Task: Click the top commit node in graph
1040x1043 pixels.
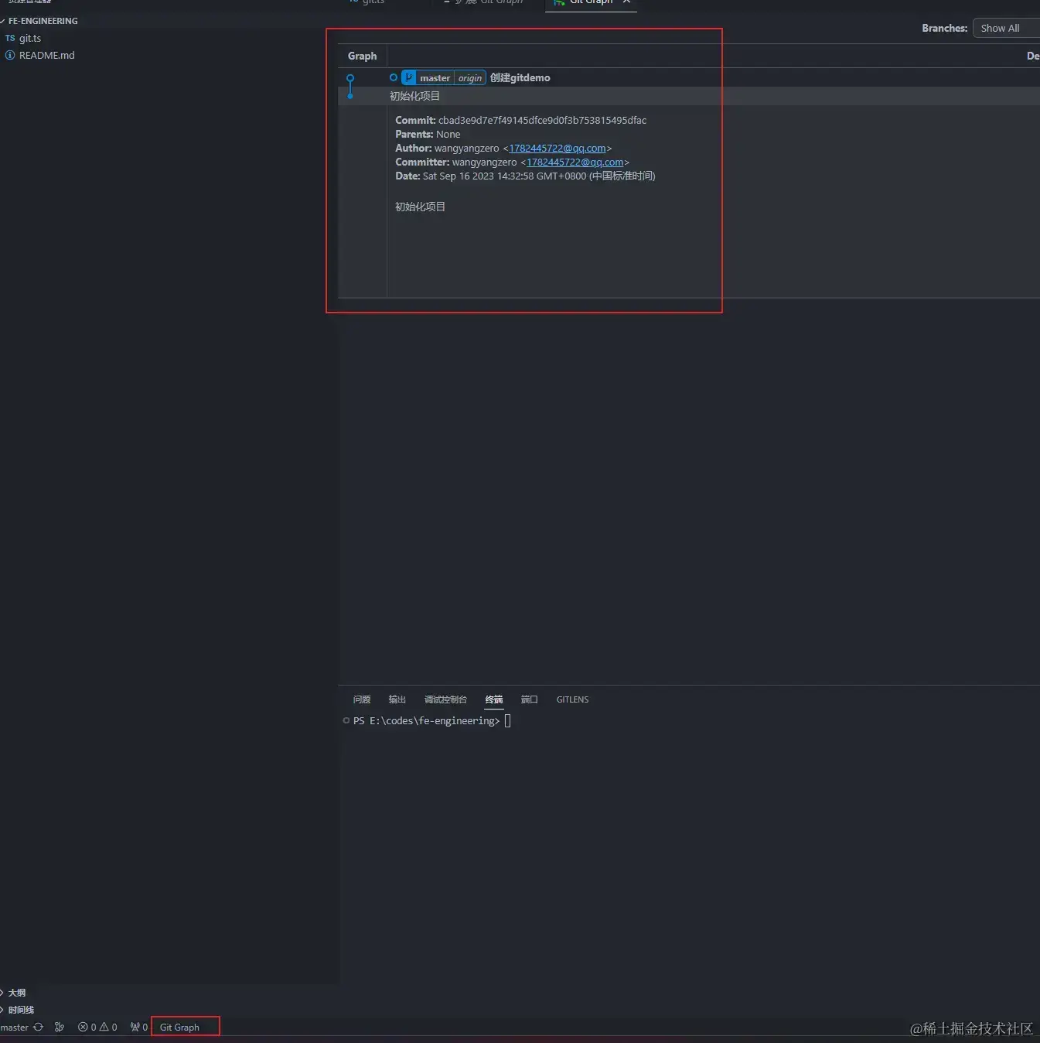Action: click(x=350, y=78)
